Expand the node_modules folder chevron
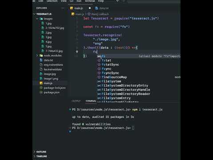This screenshot has width=213, height=160. 37,56
